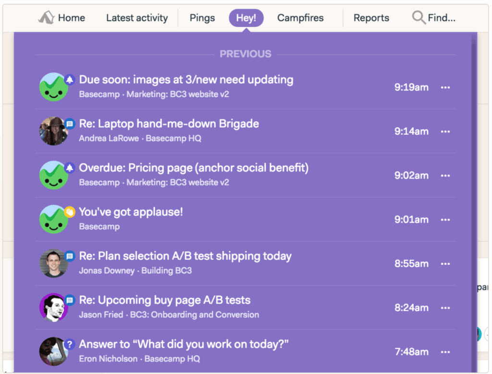Click the 9:01am timestamp
Image resolution: width=492 pixels, height=374 pixels.
[x=411, y=220]
